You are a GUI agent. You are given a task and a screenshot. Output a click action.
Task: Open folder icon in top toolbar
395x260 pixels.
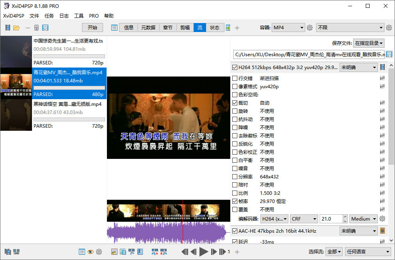click(x=16, y=27)
